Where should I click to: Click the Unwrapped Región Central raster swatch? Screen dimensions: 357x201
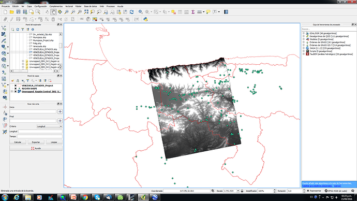tap(19, 92)
